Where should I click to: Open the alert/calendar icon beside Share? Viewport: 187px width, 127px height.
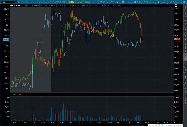(112, 2)
